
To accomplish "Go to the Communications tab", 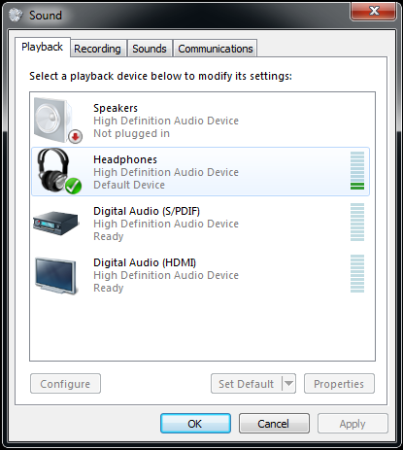I will [216, 49].
